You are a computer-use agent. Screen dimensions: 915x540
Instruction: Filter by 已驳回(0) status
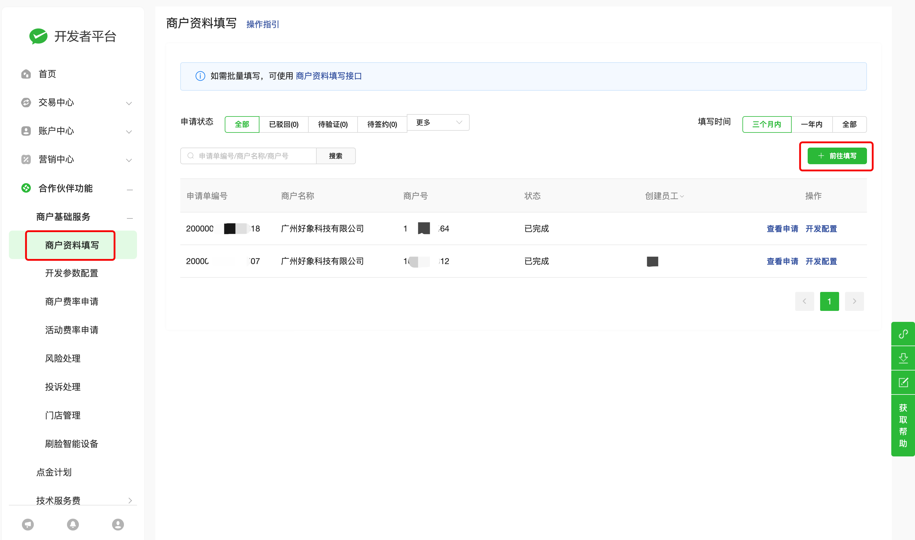(284, 124)
